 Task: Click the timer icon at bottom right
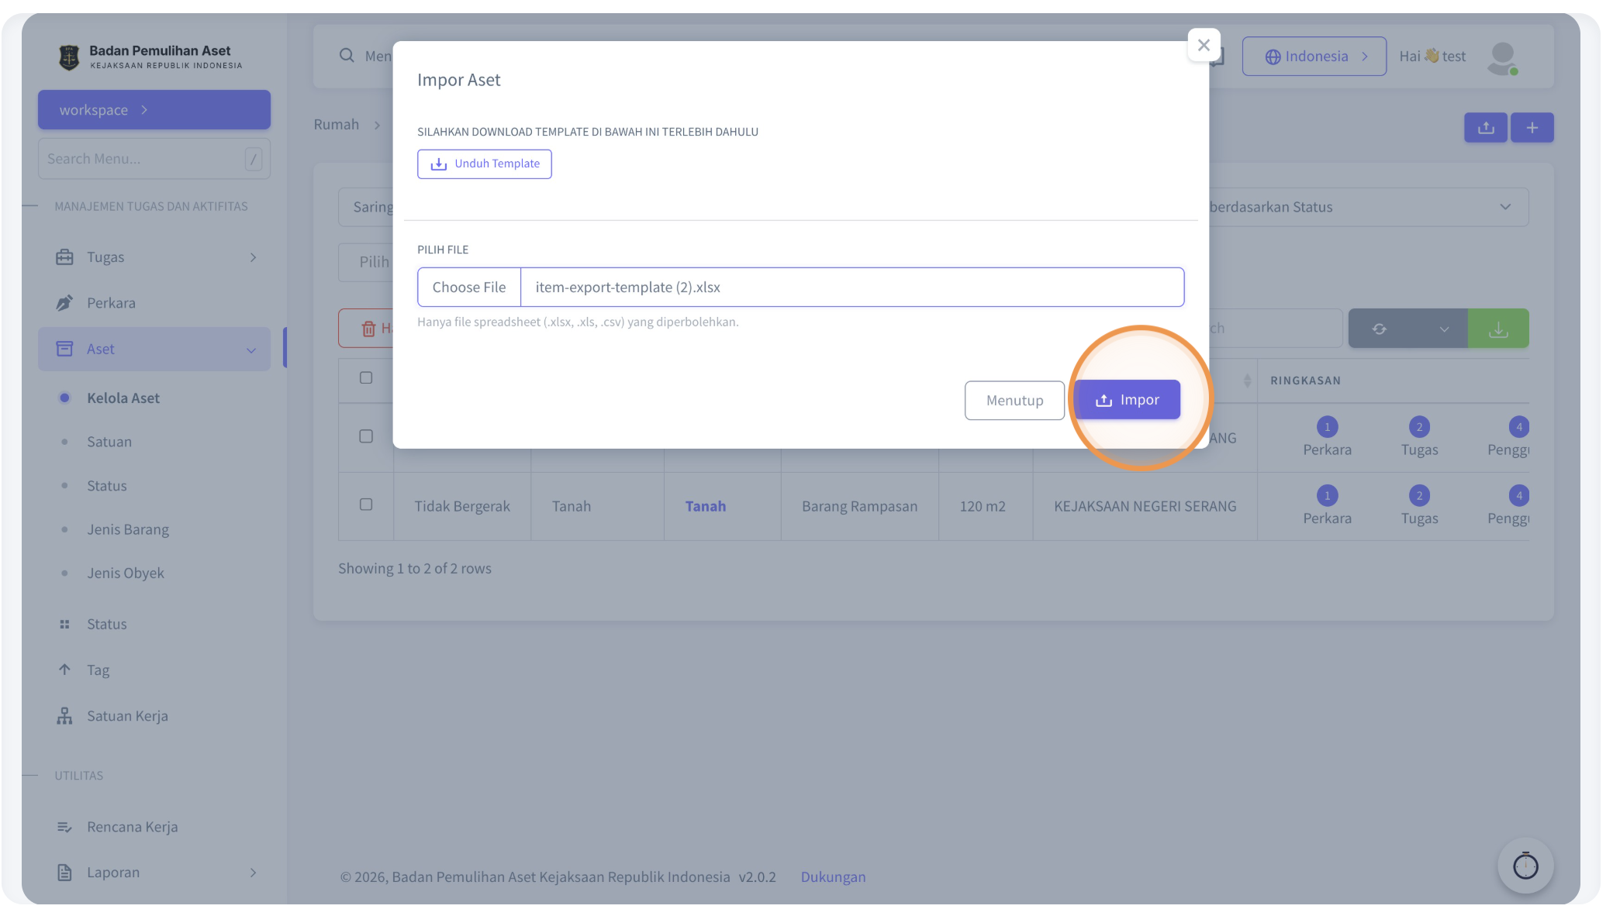click(1525, 866)
